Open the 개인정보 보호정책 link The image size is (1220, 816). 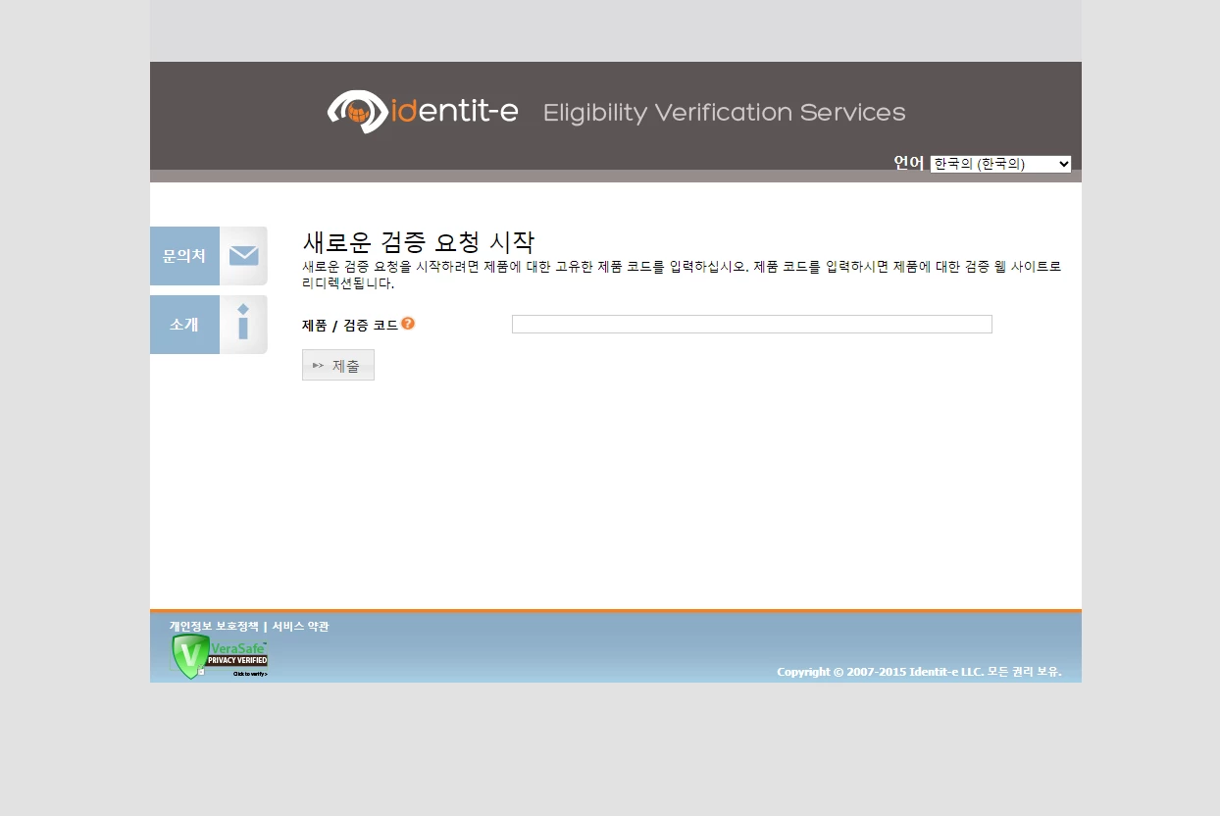214,626
